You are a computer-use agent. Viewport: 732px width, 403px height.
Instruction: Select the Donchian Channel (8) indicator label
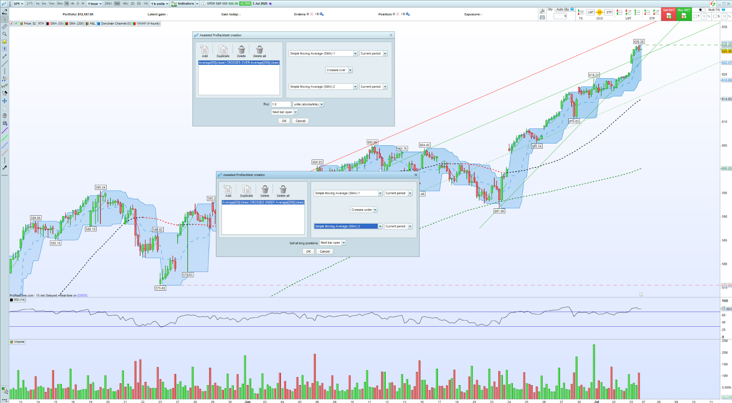[114, 23]
